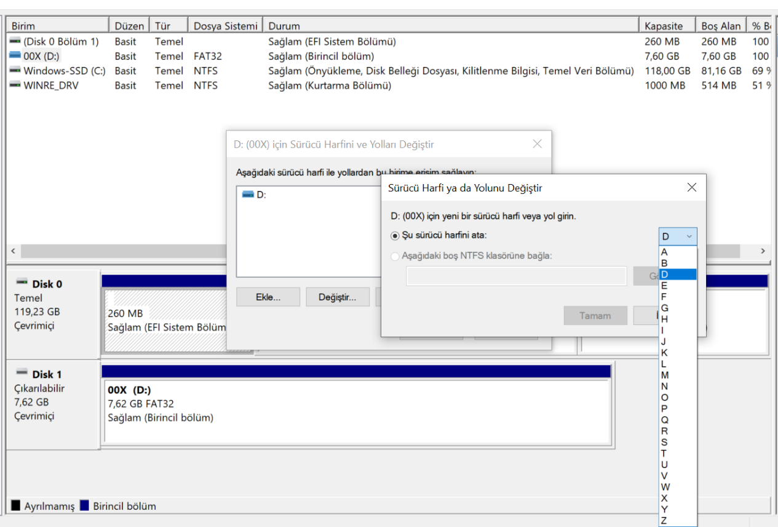Choose 'Aşağıdaki boş NTFS klasörüne bağla' option
Screen dimensions: 778x527
[395, 255]
